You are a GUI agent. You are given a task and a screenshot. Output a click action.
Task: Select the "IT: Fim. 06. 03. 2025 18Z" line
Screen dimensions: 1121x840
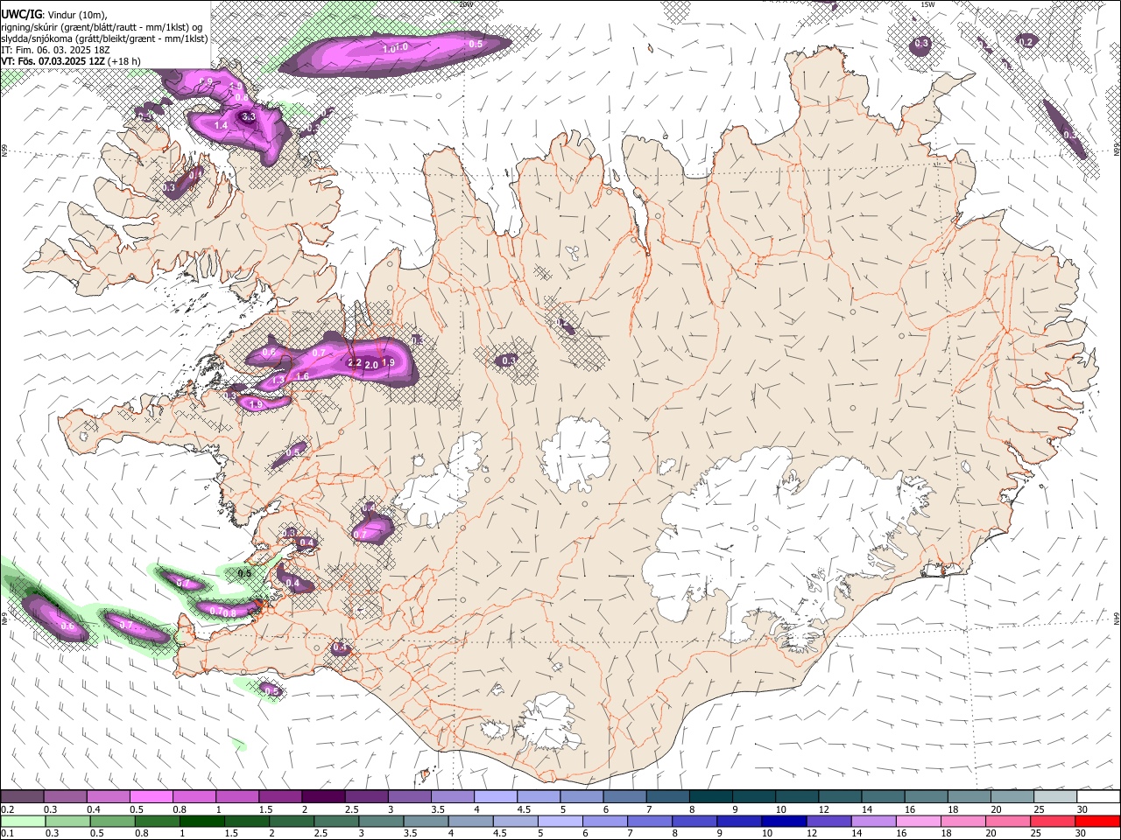[55, 50]
